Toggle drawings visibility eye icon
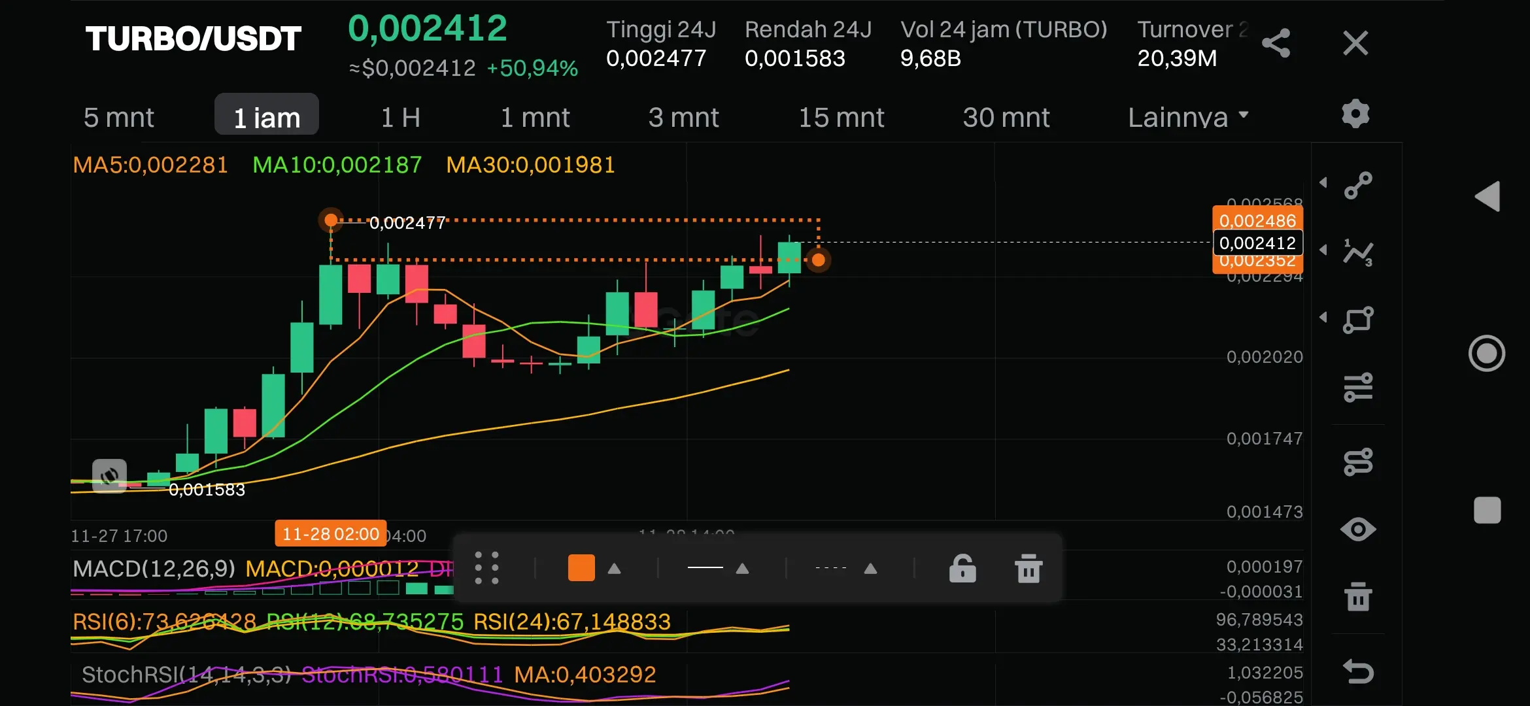 pos(1358,529)
